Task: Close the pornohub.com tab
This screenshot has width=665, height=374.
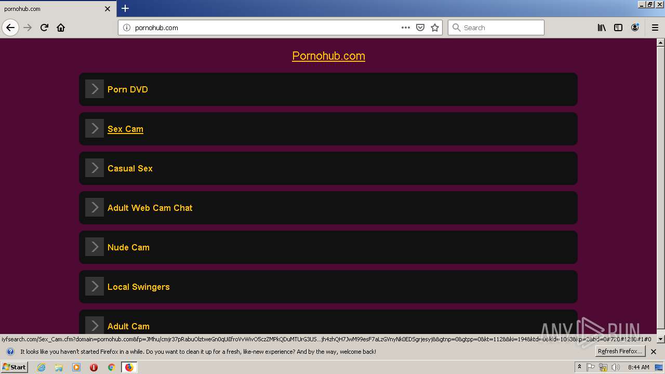Action: pos(108,9)
